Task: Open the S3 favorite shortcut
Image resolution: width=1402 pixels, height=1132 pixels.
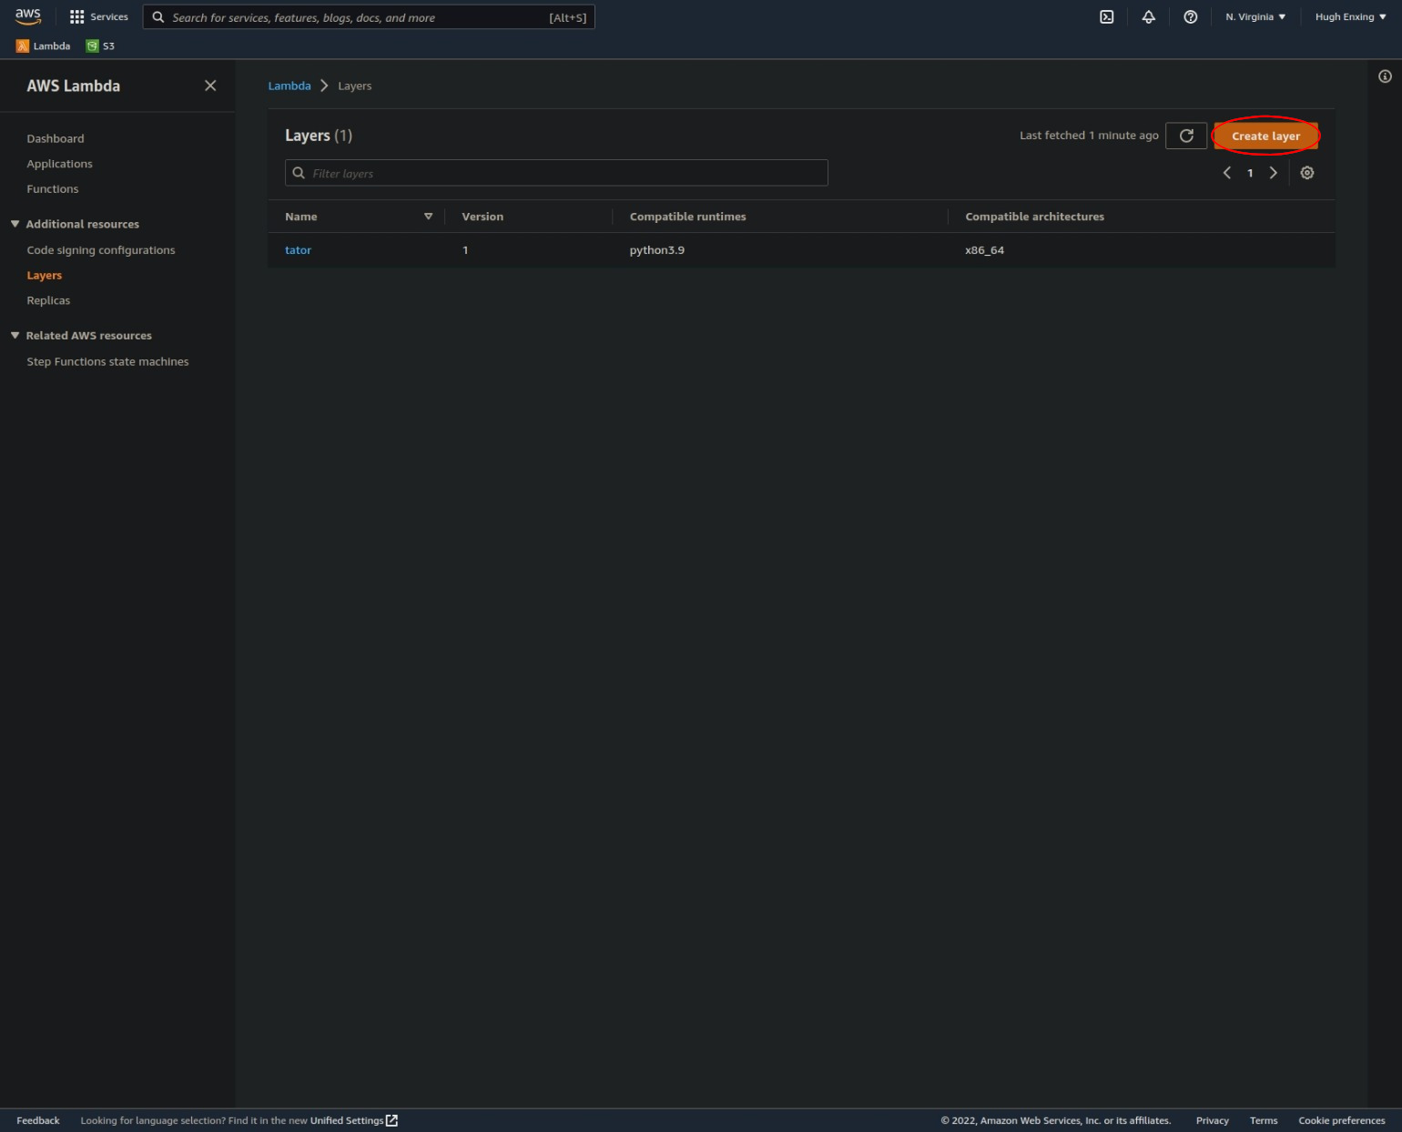Action: point(99,45)
